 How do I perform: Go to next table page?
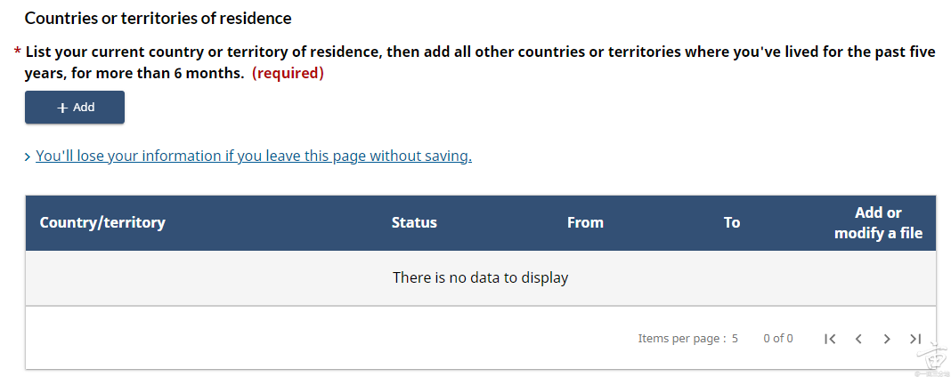[887, 339]
